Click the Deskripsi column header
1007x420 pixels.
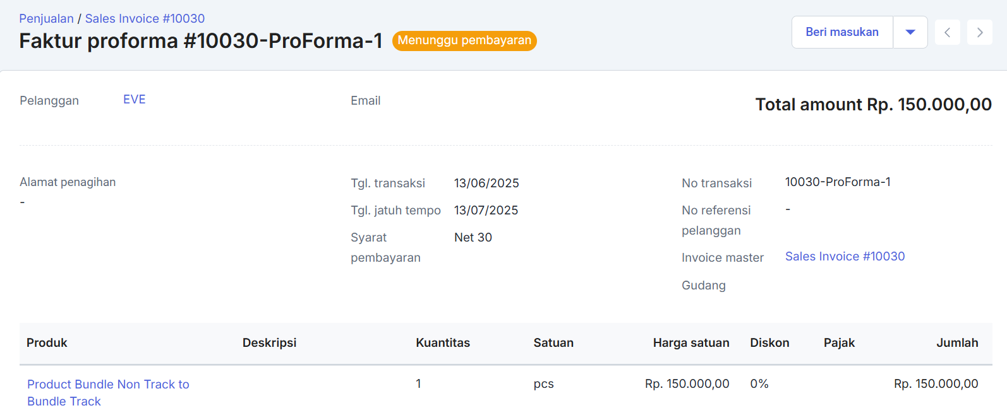(269, 343)
